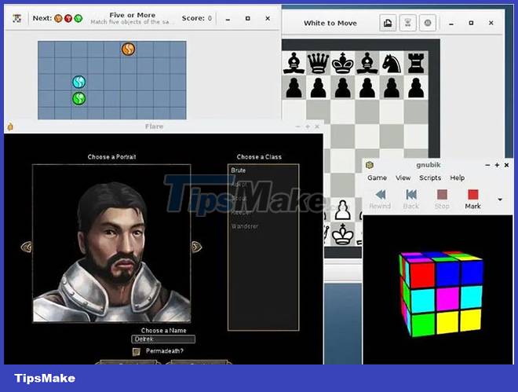Select the cyan ball on the Five or More board
The width and height of the screenshot is (518, 392).
click(79, 82)
